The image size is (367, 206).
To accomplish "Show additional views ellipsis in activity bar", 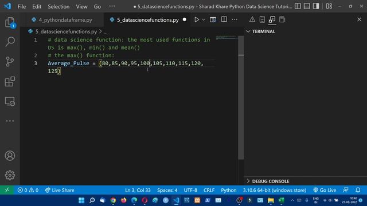I will [10, 121].
